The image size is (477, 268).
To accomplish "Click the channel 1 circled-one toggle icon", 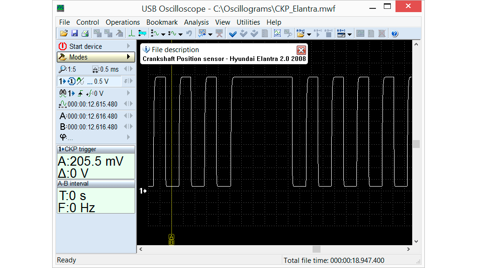I will 71,81.
